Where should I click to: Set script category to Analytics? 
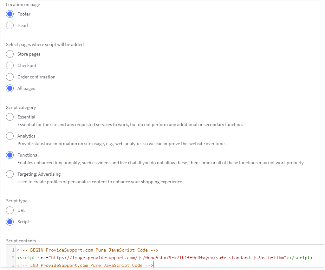[10, 136]
